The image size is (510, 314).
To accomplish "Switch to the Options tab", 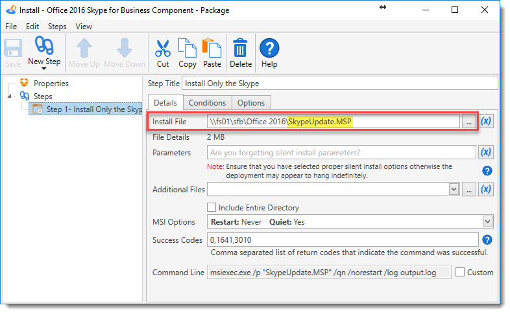I will pos(250,103).
